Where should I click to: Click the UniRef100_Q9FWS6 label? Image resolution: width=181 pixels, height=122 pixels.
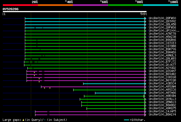[x=162, y=28]
